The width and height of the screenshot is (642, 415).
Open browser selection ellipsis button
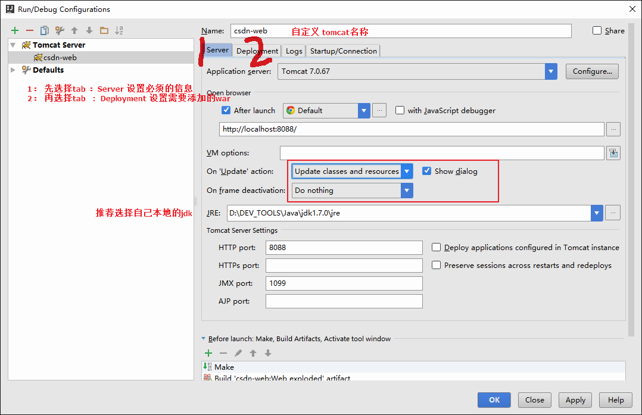[379, 111]
